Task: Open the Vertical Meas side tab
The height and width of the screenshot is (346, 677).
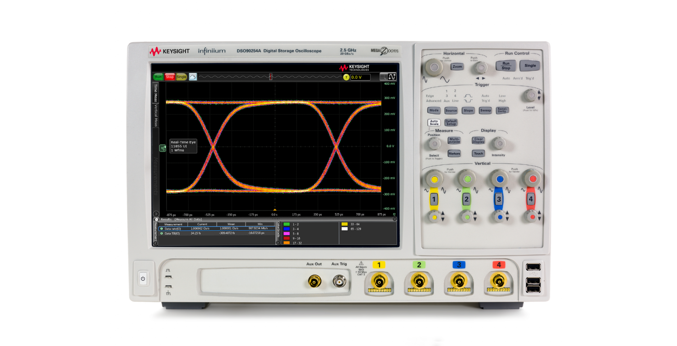Action: [x=156, y=116]
